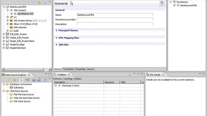Switch to the General editor tab

coord(58,69)
